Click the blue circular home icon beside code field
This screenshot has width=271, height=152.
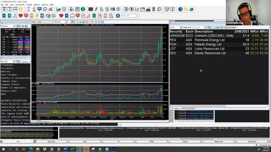[x=118, y=16]
